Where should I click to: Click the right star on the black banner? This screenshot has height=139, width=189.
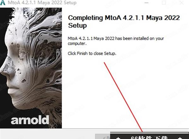click(180, 138)
